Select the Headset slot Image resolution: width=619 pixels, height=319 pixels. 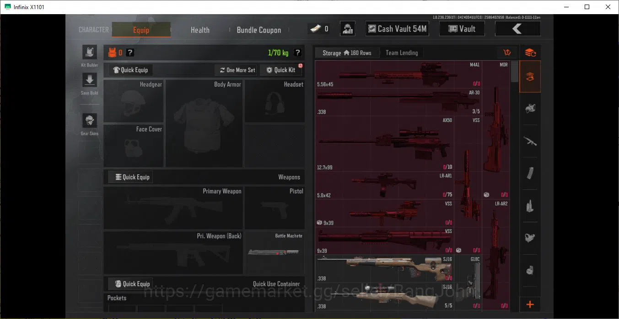275,101
